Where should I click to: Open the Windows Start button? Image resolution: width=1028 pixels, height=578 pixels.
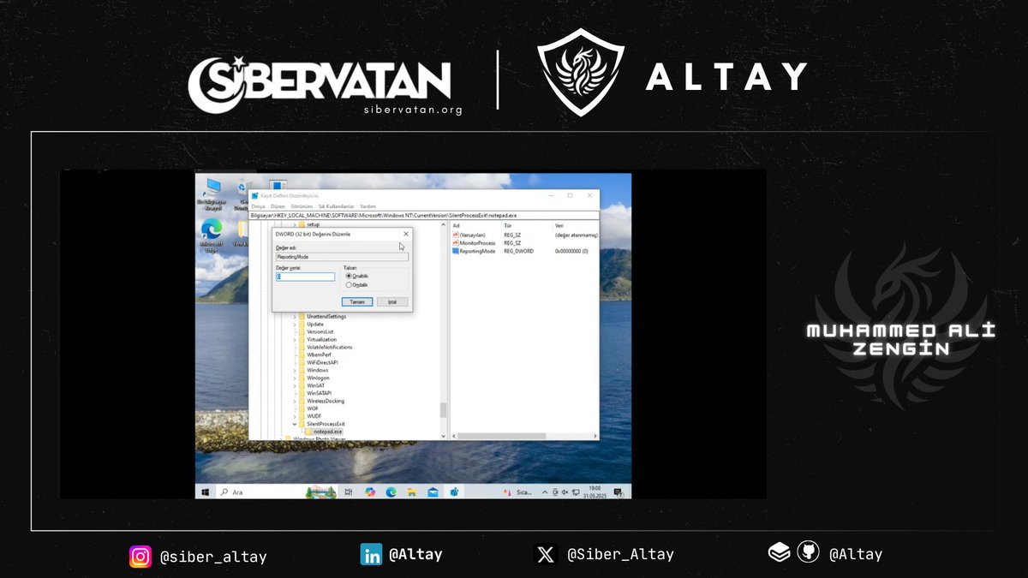(x=205, y=492)
